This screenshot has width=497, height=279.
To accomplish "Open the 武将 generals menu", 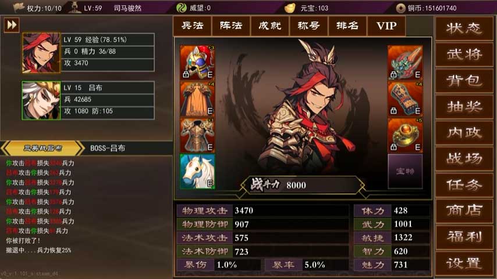I will (464, 55).
